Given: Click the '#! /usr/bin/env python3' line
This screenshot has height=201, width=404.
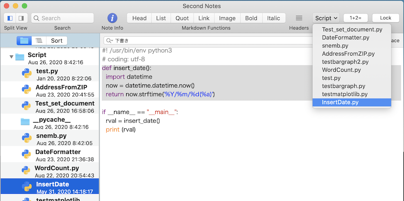Looking at the screenshot, I should pos(137,51).
